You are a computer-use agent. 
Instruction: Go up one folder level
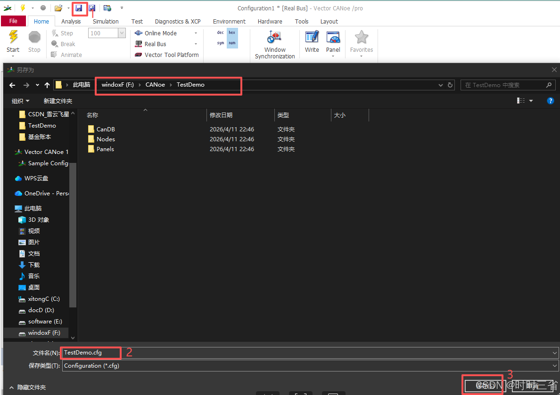tap(47, 85)
